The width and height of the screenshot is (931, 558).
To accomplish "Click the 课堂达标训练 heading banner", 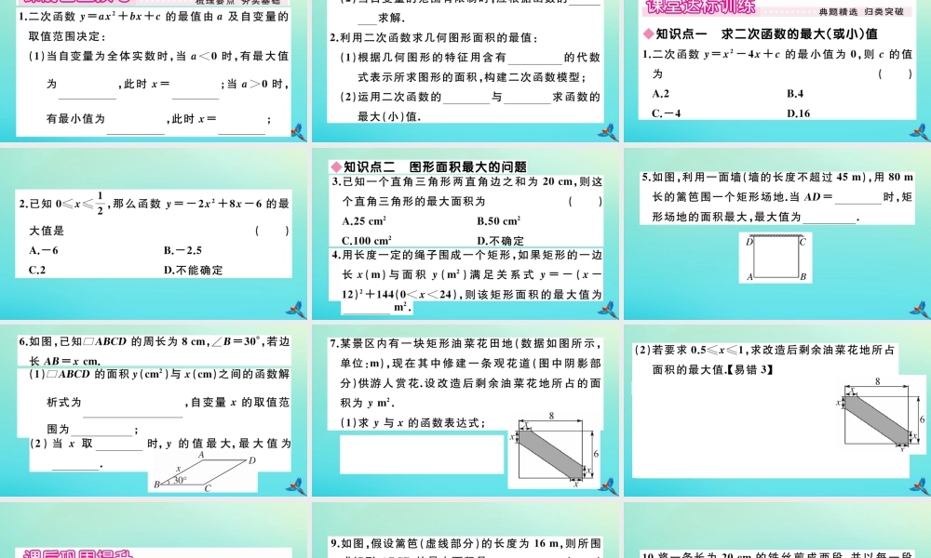I will point(701,7).
